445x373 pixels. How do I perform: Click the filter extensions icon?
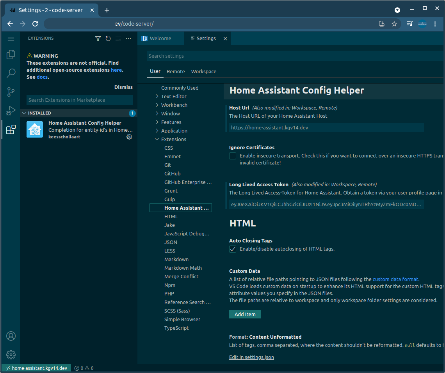coord(98,39)
